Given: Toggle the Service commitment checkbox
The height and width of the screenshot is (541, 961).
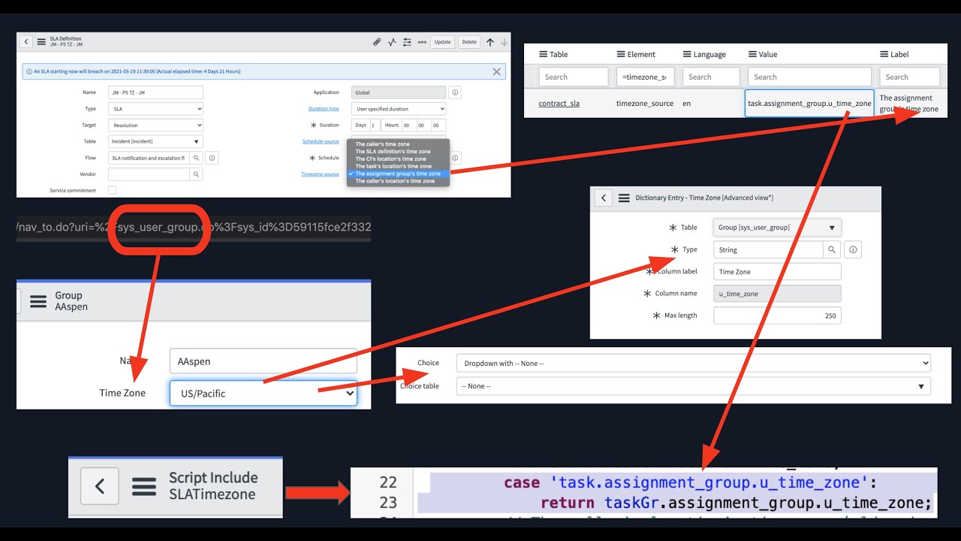Looking at the screenshot, I should [x=111, y=190].
